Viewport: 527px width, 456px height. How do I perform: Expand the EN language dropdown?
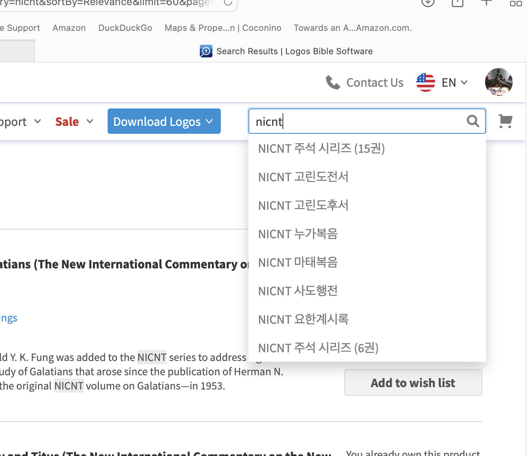click(x=455, y=82)
